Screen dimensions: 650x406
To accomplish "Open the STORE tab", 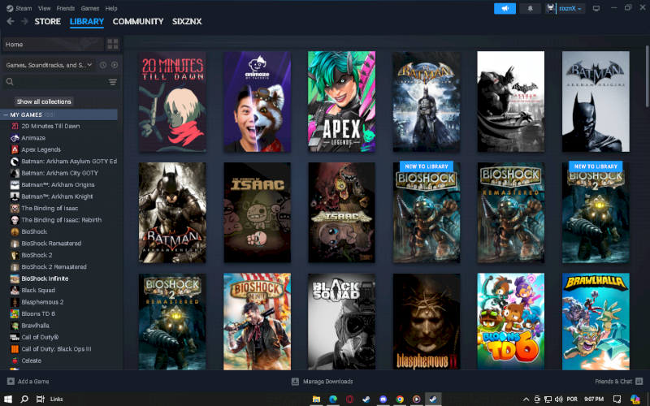I will pos(47,22).
